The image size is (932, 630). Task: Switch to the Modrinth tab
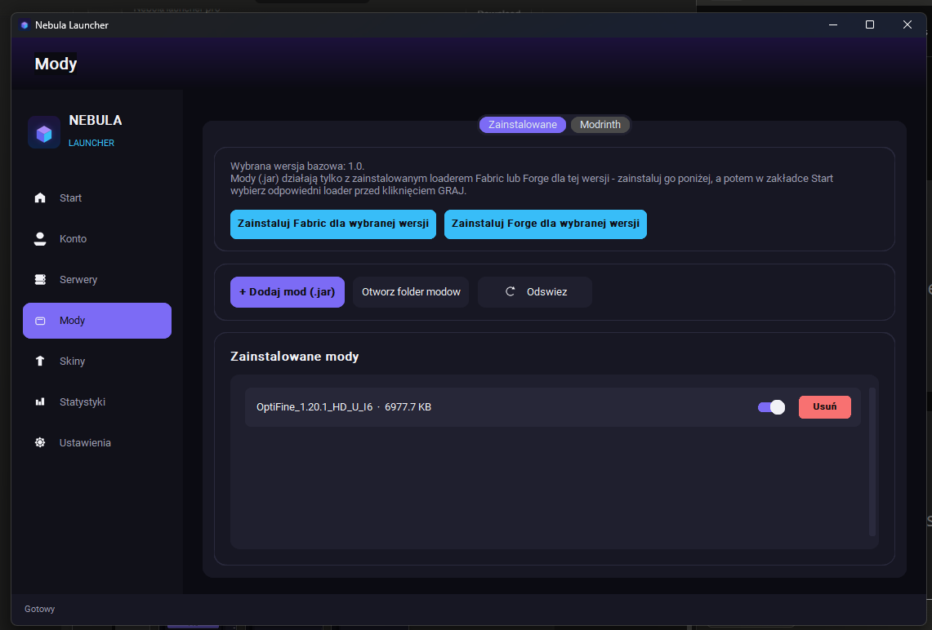[x=600, y=125]
